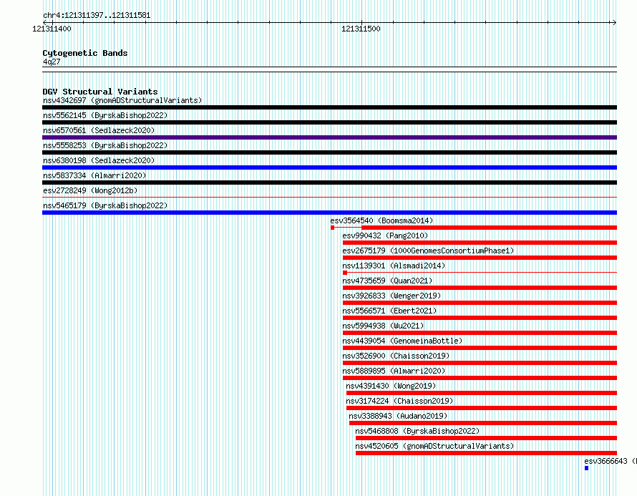
Task: Click the red bar under esv990432
Action: click(480, 243)
